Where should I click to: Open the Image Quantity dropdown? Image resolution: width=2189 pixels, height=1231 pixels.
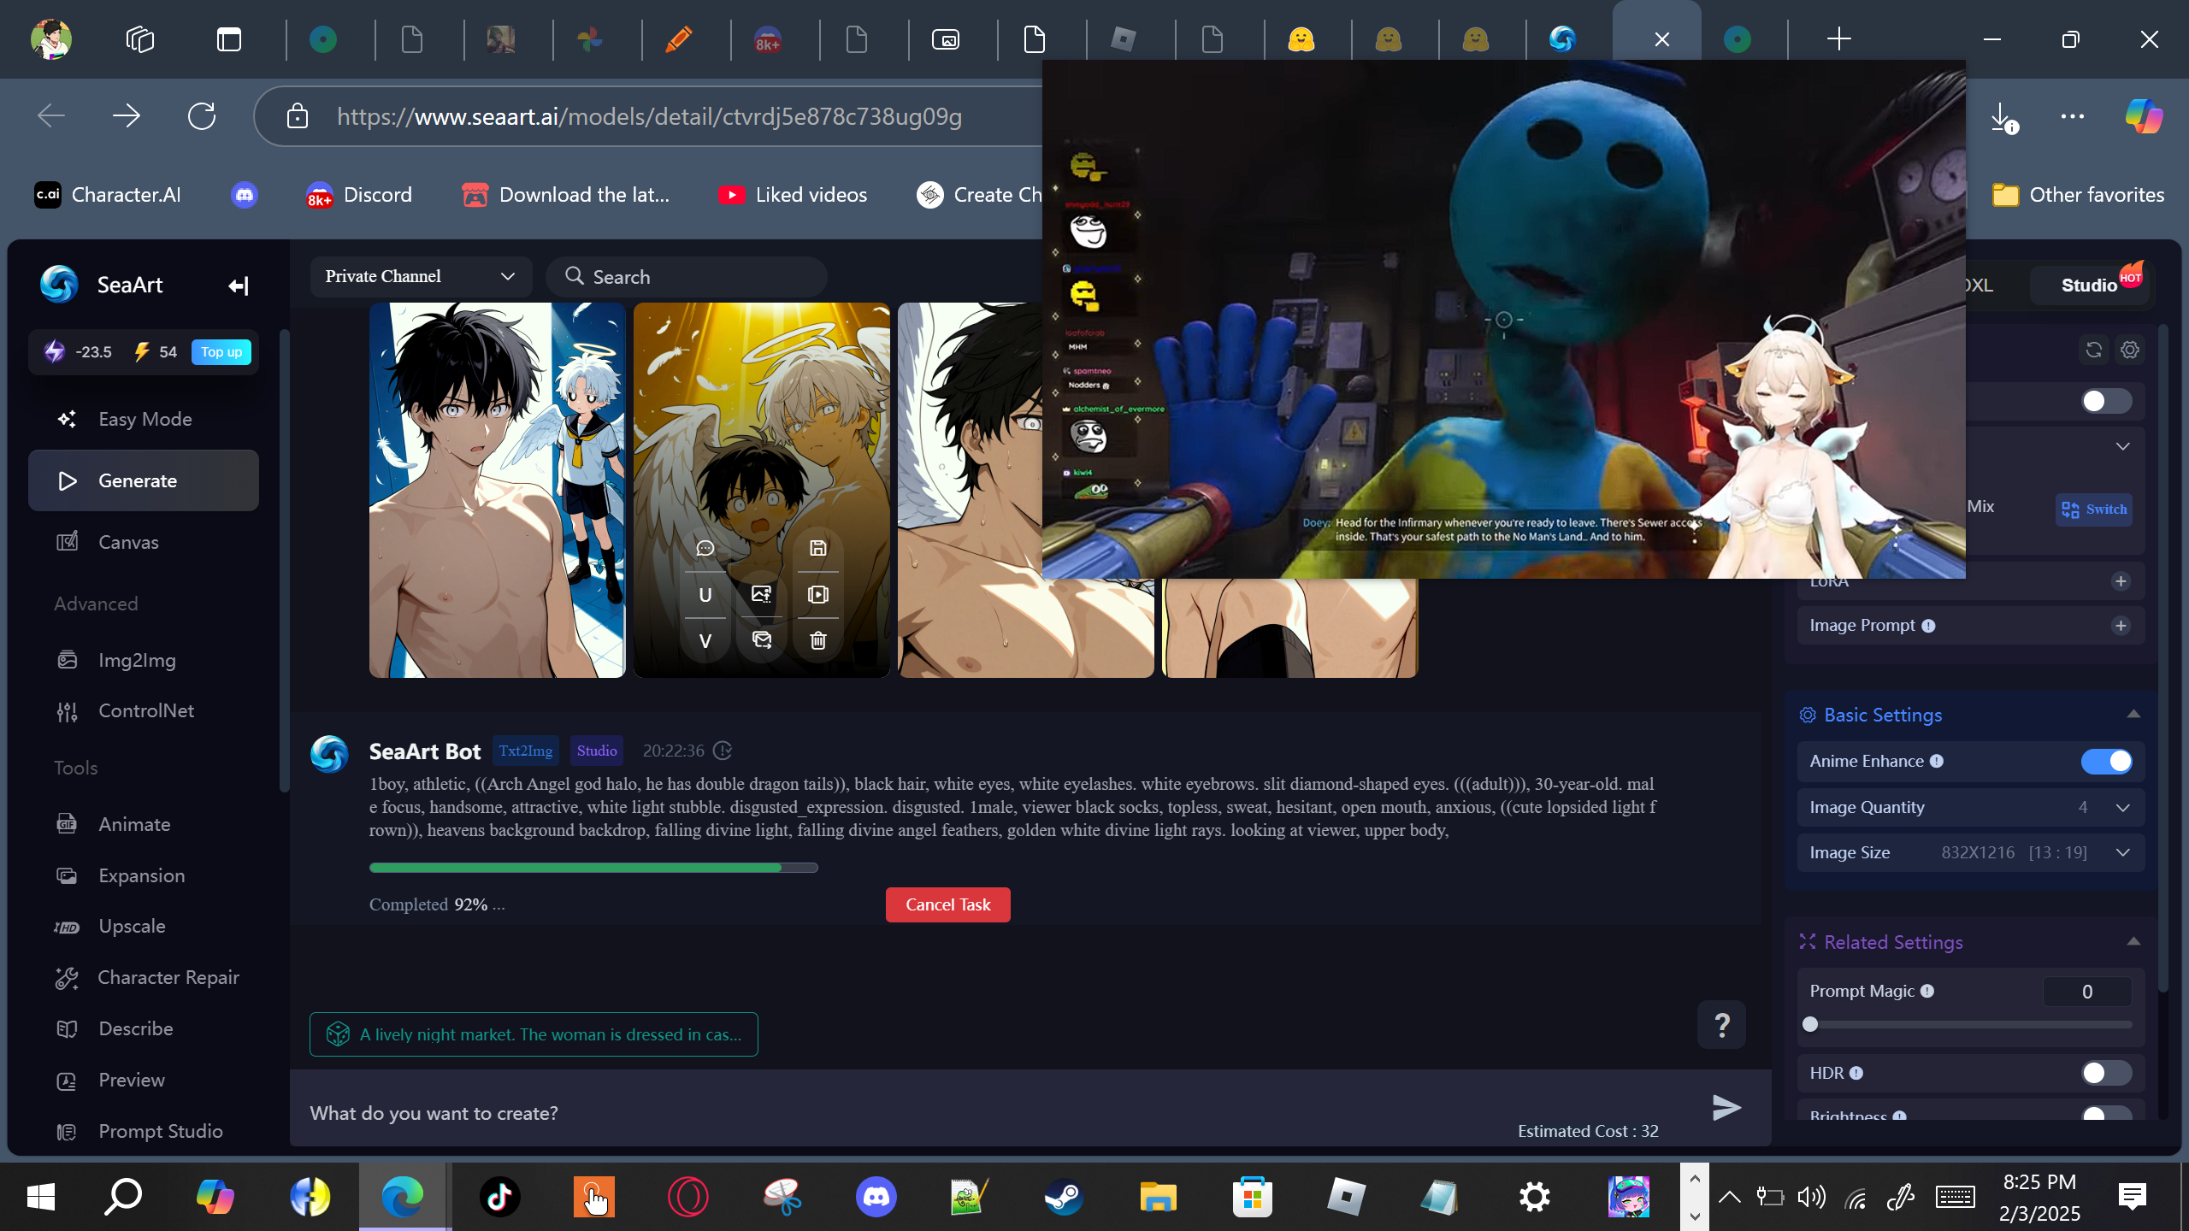pos(1970,807)
